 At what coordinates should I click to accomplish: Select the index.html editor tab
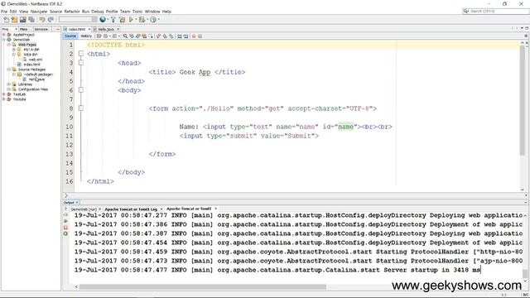tap(76, 30)
